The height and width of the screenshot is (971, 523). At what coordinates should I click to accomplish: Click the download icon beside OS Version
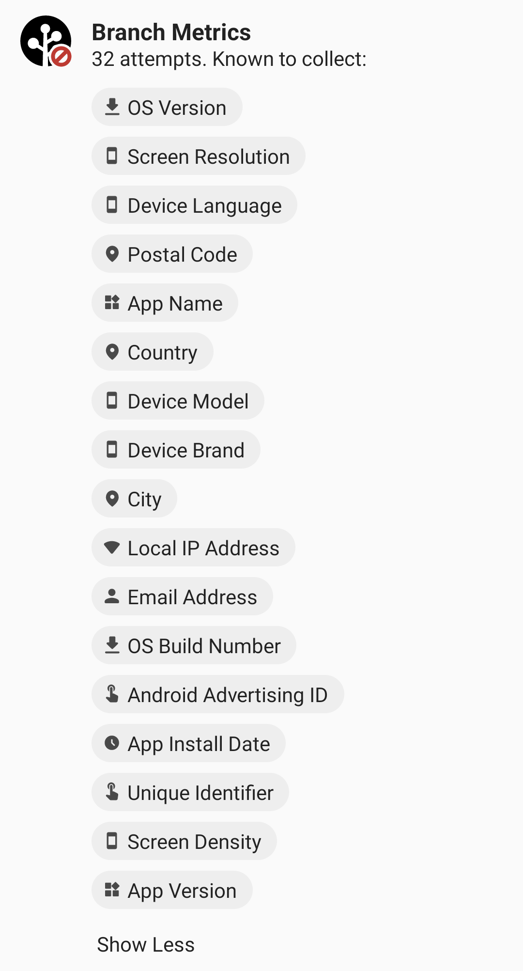click(112, 107)
